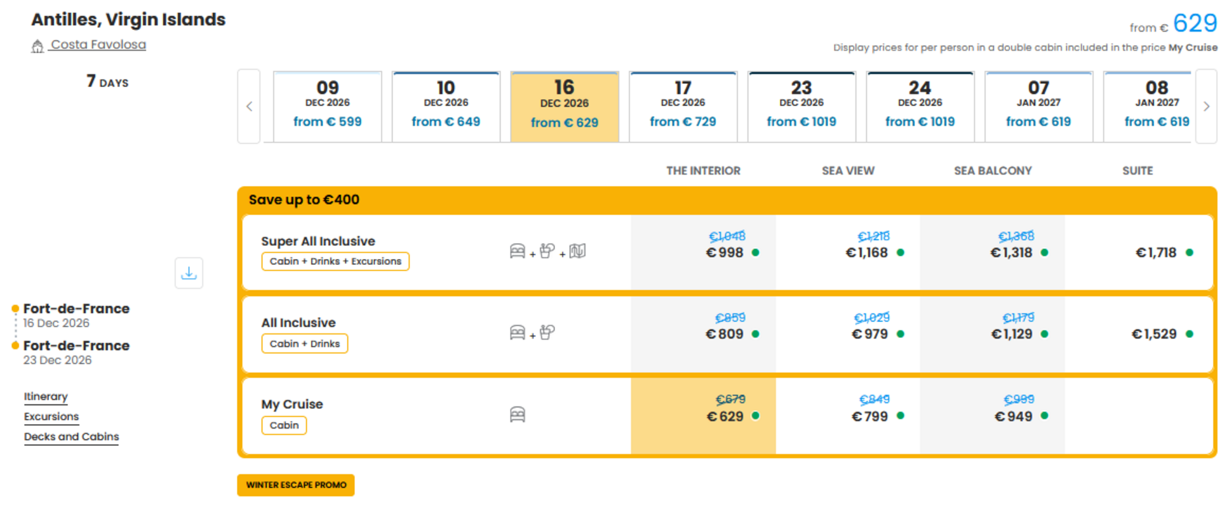Click the ship icon beside Costa Favolosa
The image size is (1227, 508).
pyautogui.click(x=37, y=46)
